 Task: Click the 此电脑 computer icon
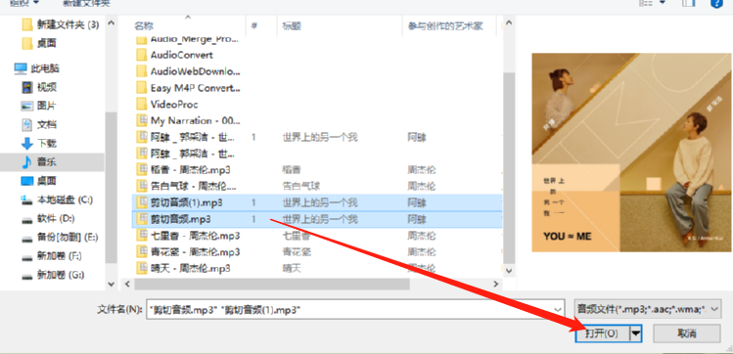pyautogui.click(x=21, y=68)
